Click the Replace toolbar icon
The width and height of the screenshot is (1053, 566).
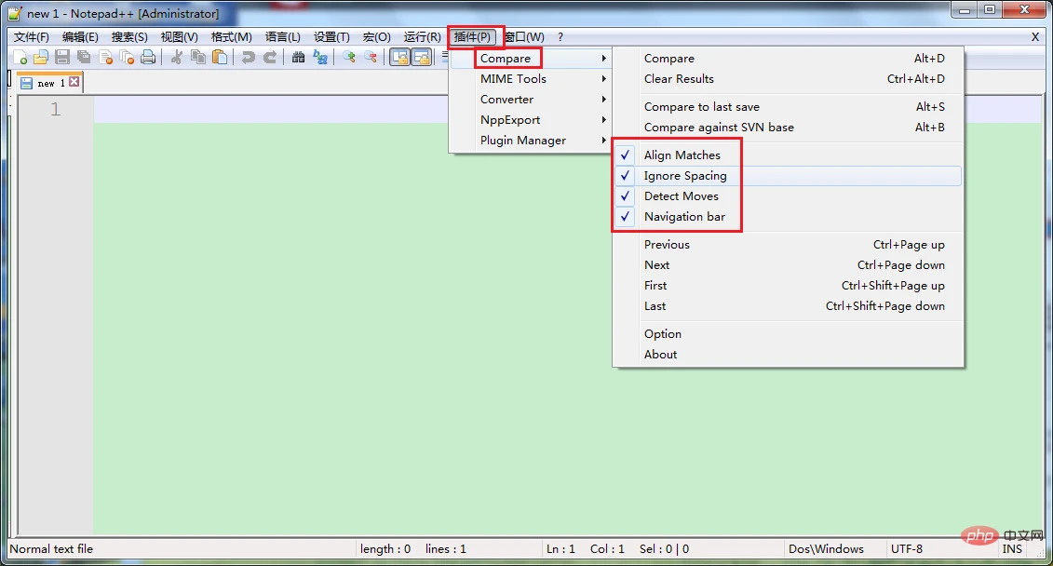(x=320, y=58)
